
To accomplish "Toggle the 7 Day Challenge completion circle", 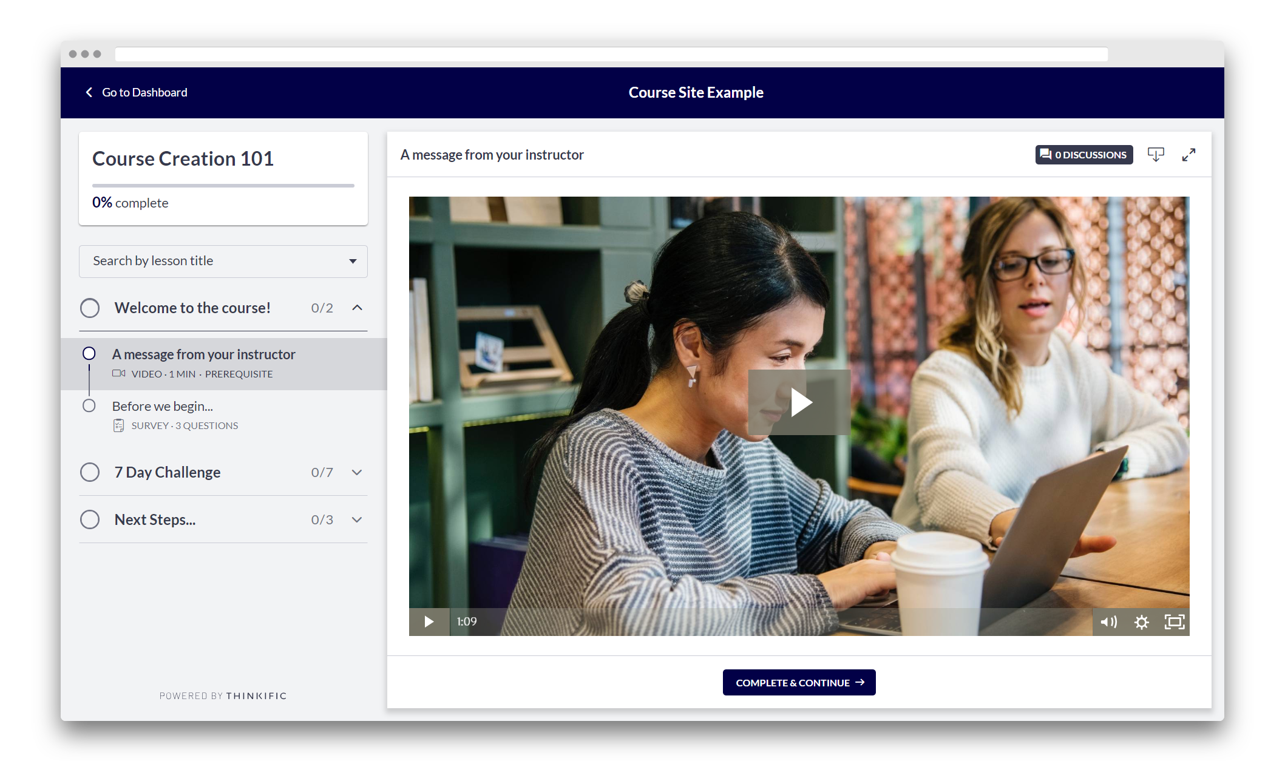I will 90,471.
